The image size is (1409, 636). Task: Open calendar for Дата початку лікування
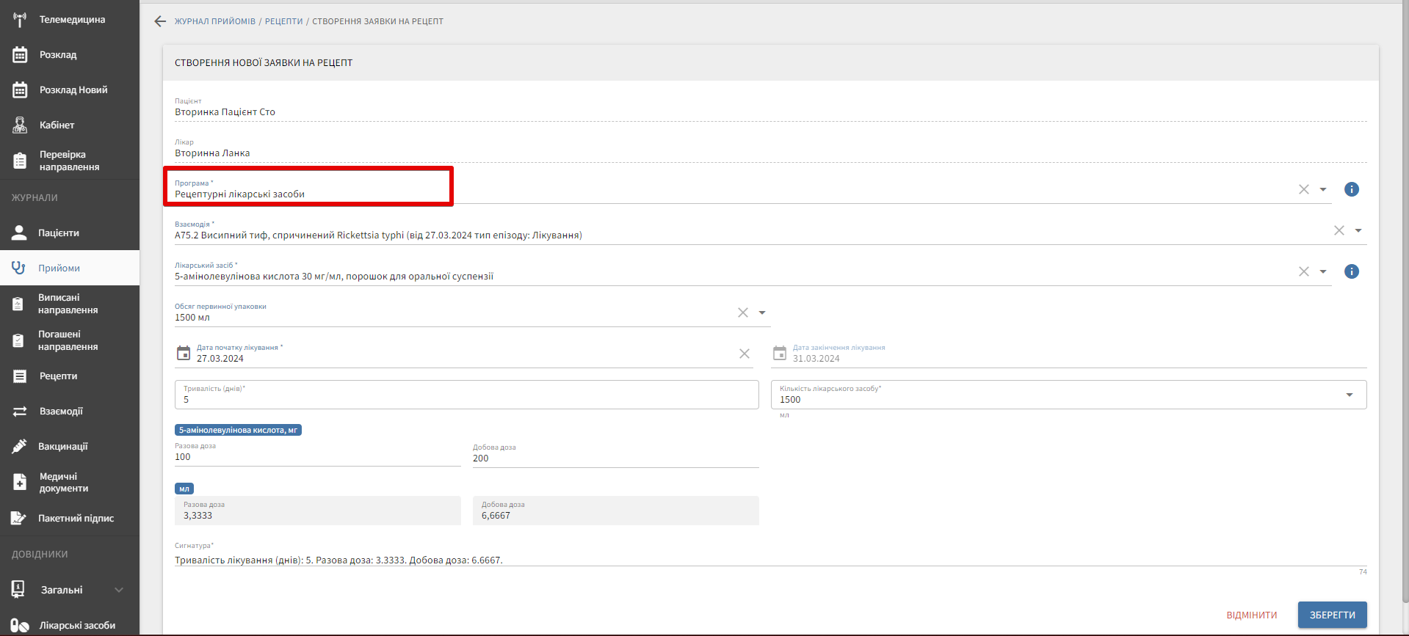184,354
